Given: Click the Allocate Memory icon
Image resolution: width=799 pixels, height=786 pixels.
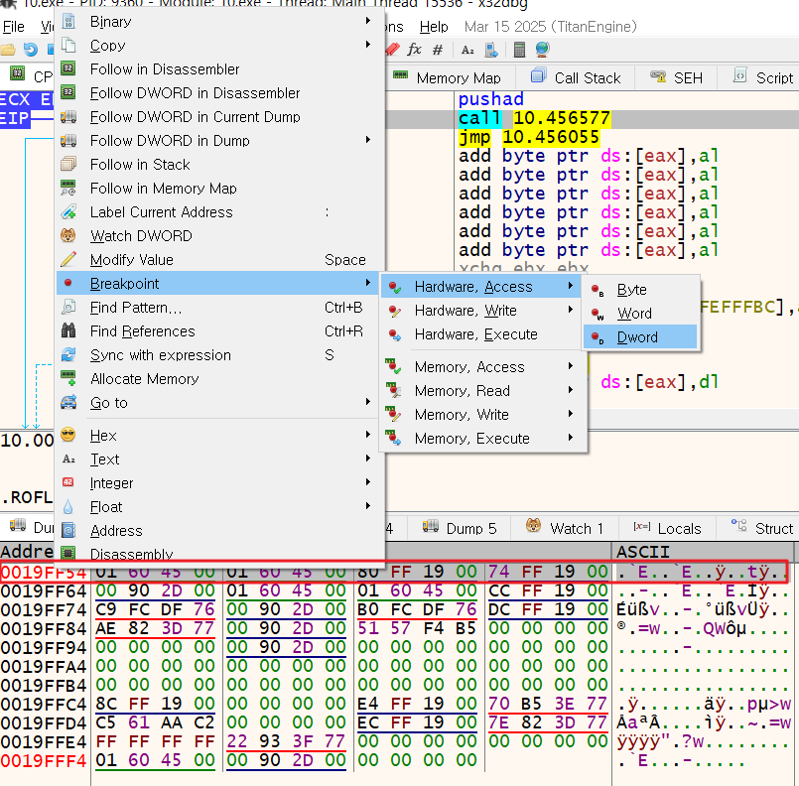Looking at the screenshot, I should 68,378.
